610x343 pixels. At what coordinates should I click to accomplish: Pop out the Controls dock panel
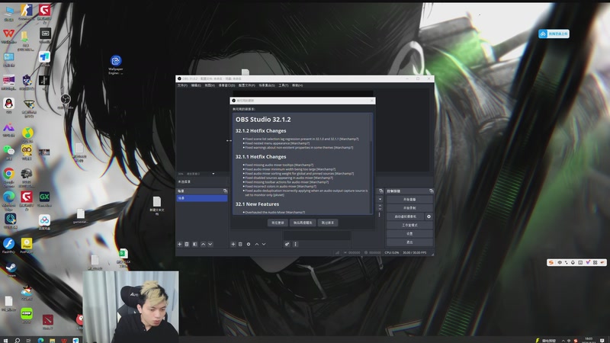pos(431,191)
